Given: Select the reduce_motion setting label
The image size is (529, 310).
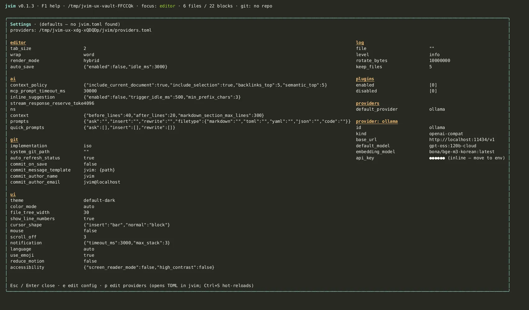Looking at the screenshot, I should (x=27, y=261).
